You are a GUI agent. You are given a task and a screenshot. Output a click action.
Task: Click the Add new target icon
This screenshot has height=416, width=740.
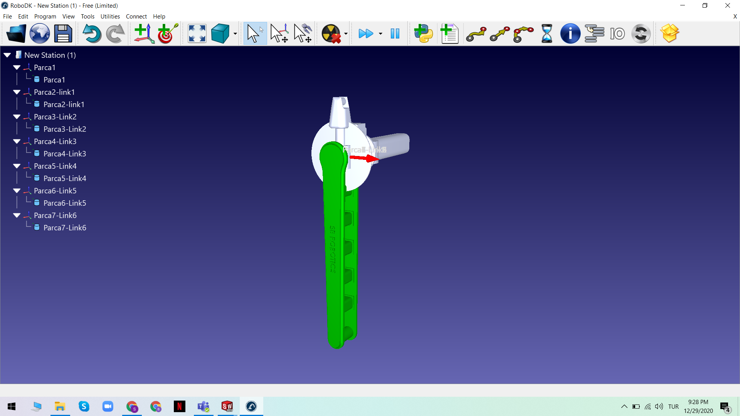tap(167, 34)
